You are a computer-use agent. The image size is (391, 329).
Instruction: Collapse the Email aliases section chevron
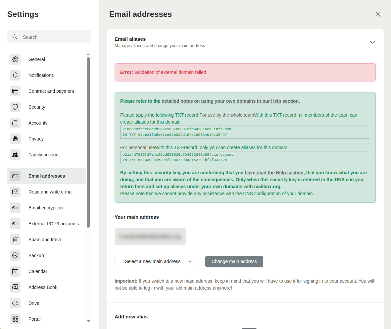click(372, 42)
